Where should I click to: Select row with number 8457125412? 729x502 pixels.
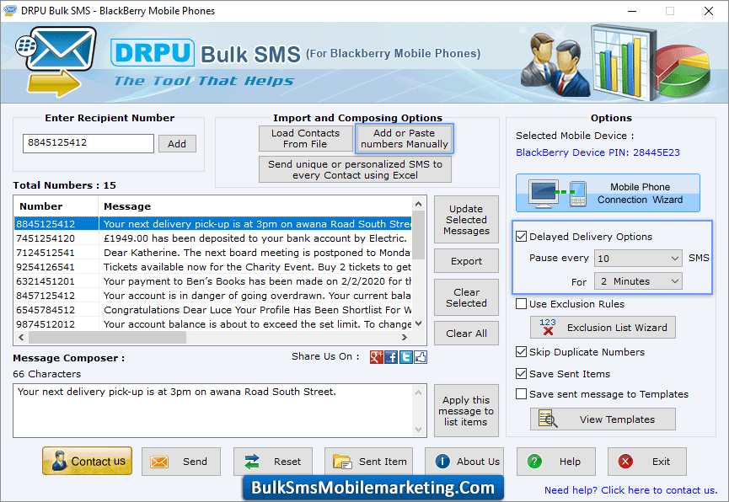pyautogui.click(x=213, y=296)
